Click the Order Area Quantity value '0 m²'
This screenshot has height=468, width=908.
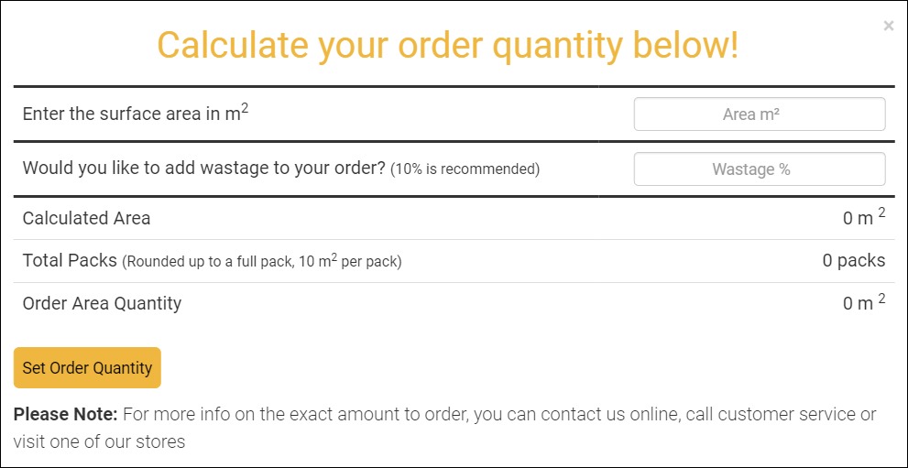tap(863, 303)
